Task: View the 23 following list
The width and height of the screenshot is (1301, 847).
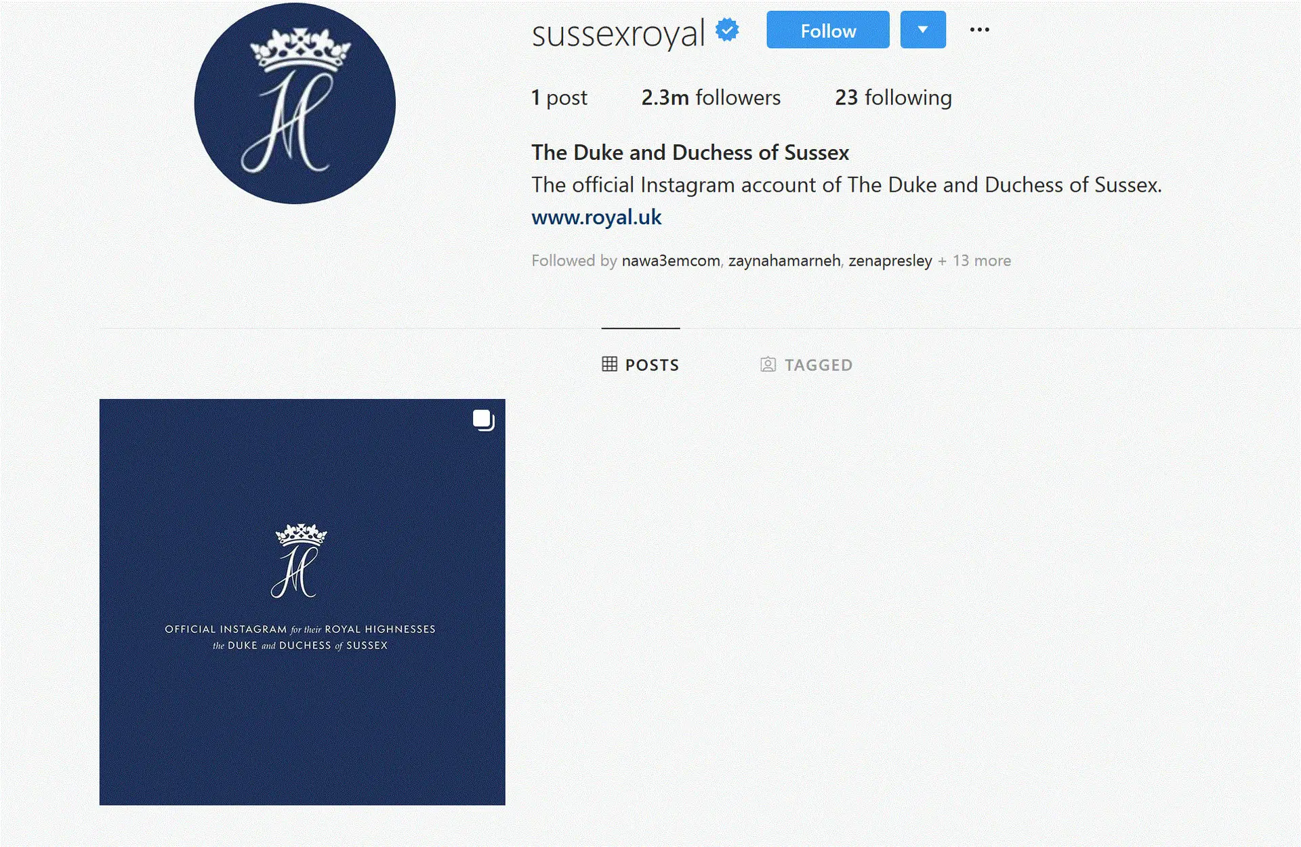Action: point(893,98)
